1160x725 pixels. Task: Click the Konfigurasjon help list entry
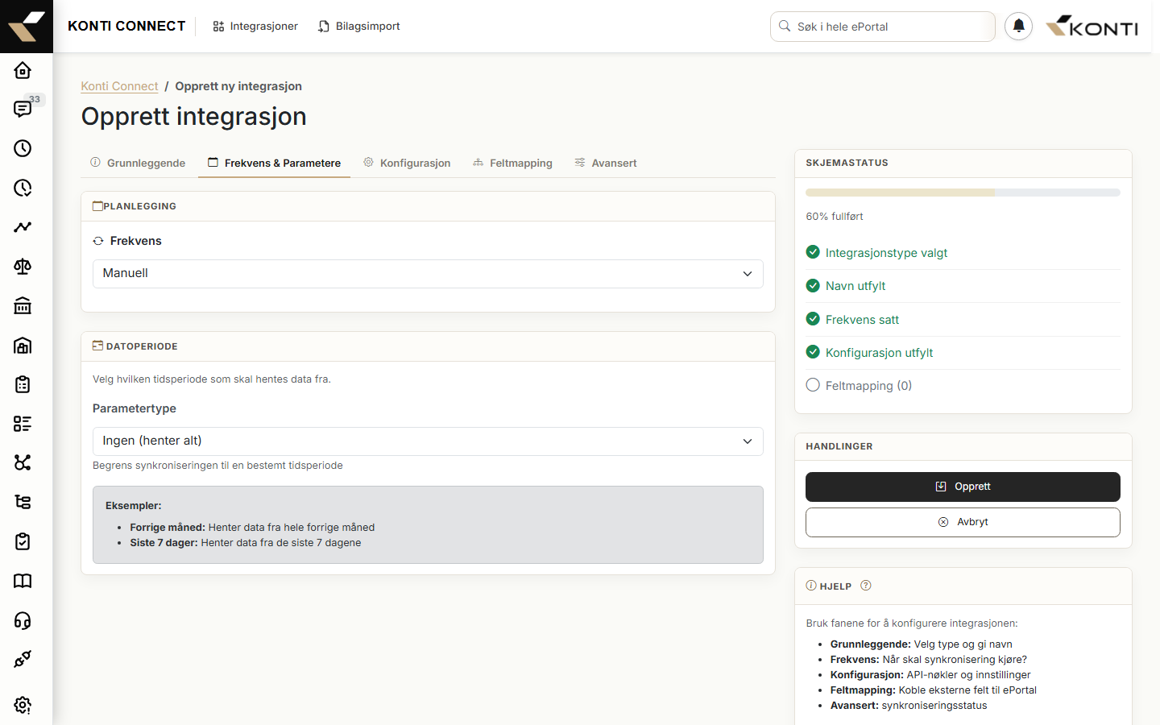(930, 675)
